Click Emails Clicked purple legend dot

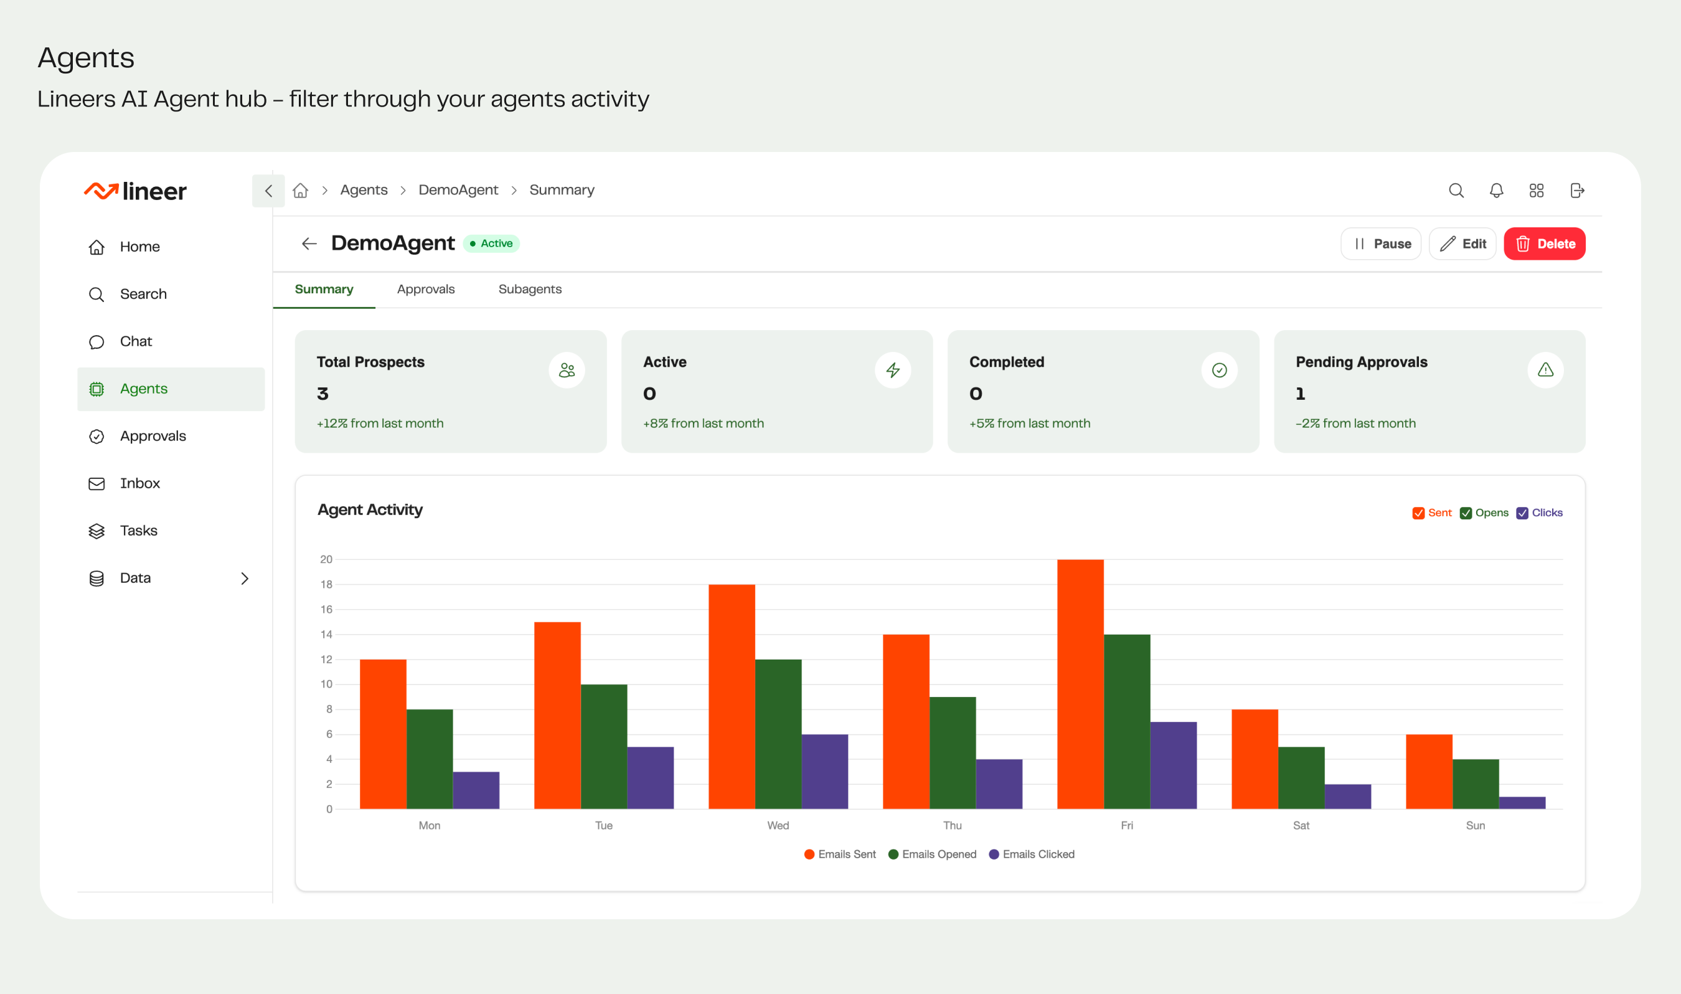994,854
